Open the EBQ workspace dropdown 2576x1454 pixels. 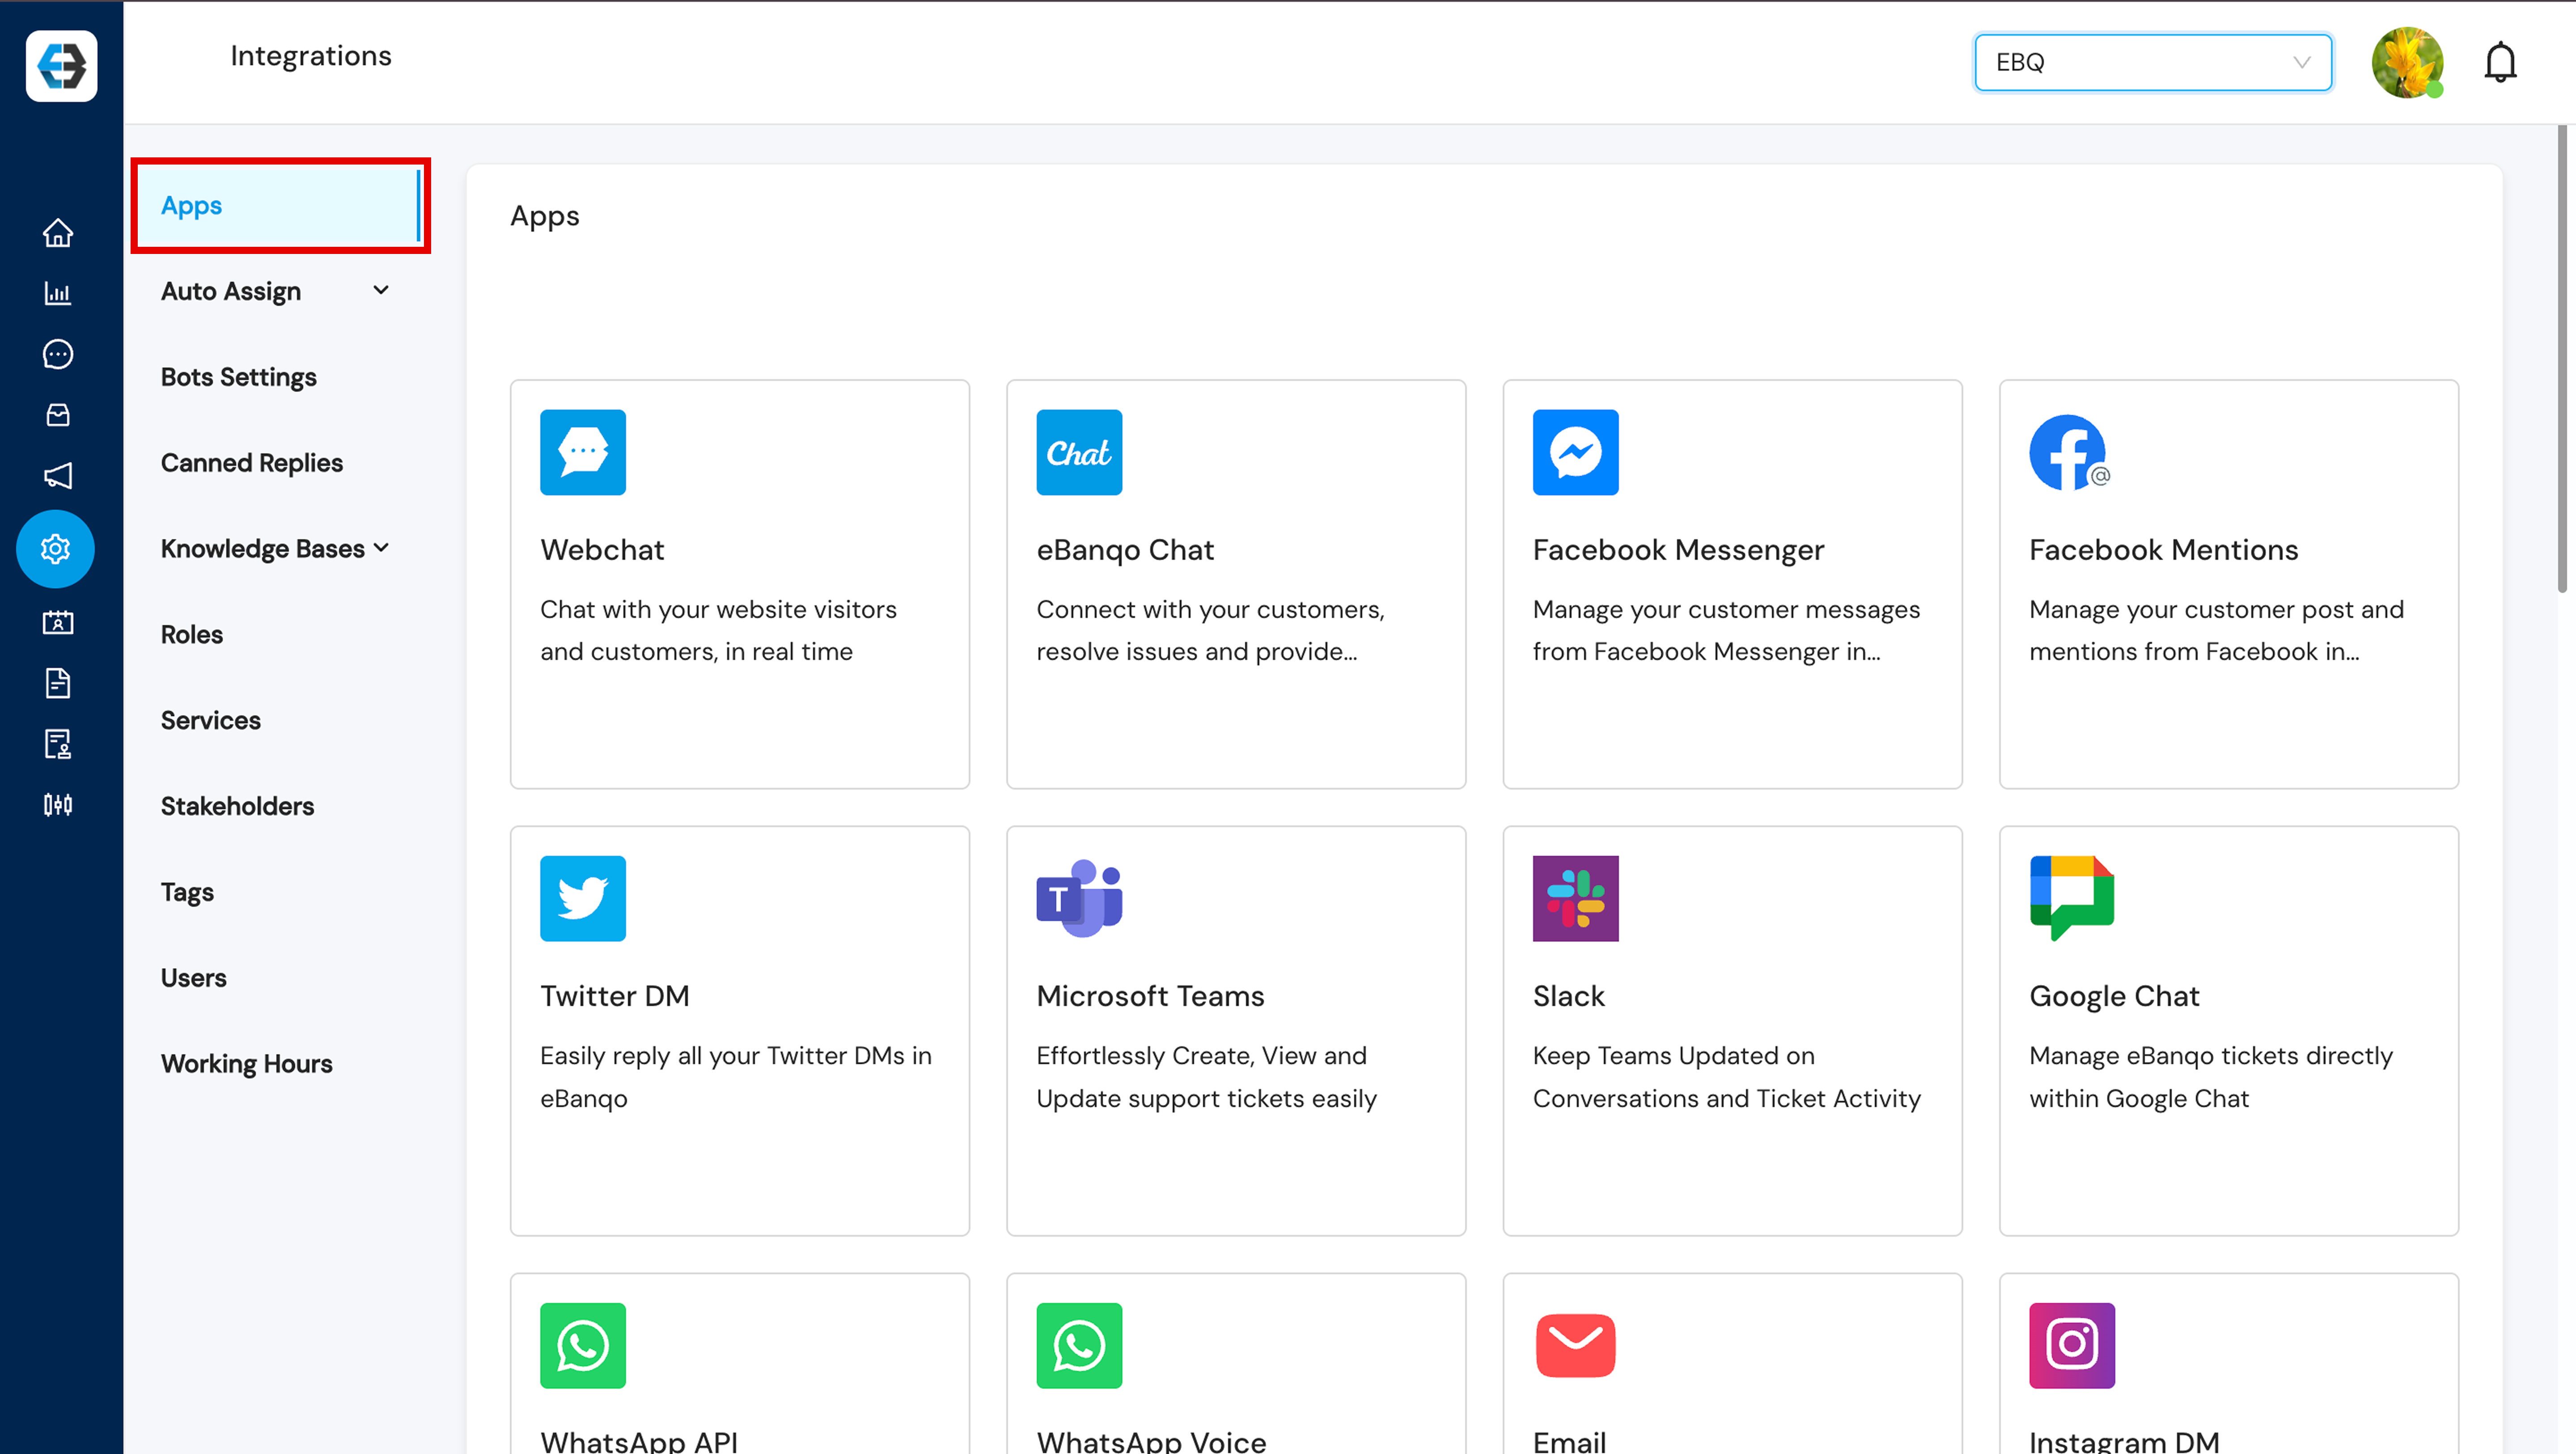pyautogui.click(x=2151, y=62)
